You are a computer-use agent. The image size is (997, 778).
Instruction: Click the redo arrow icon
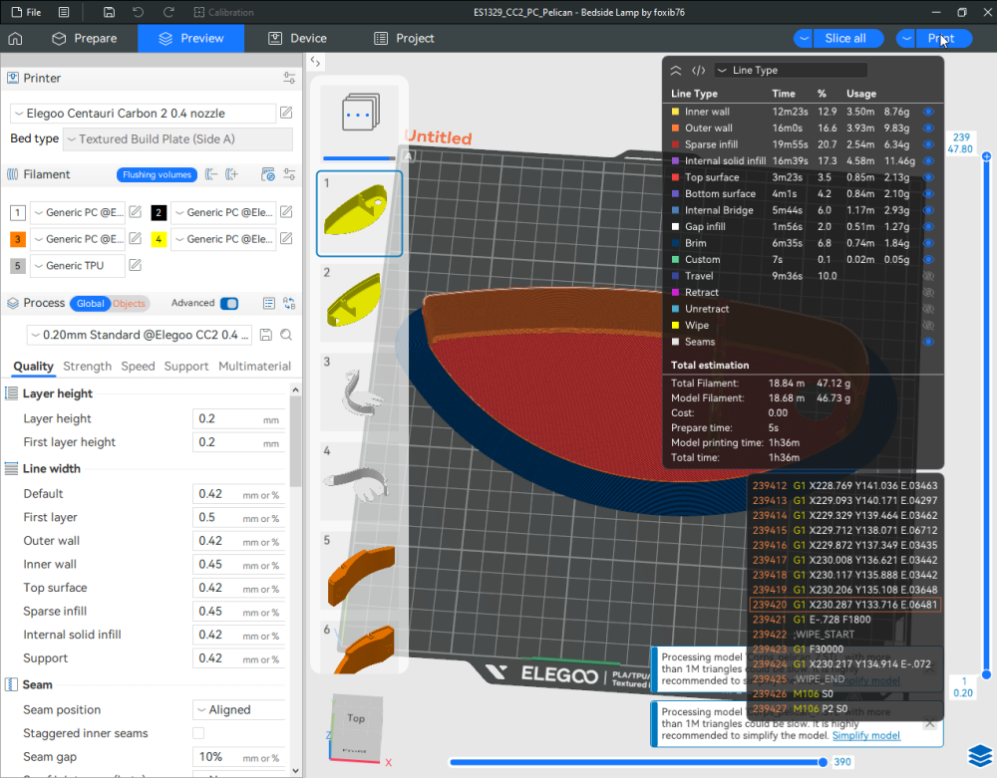click(168, 12)
